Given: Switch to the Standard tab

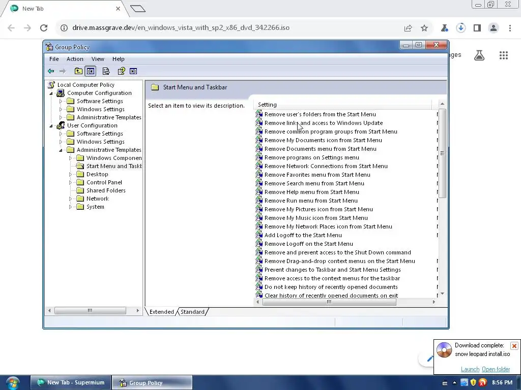Looking at the screenshot, I should [x=192, y=312].
